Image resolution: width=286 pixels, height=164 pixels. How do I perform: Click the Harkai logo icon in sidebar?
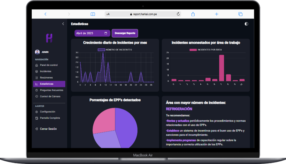tap(49, 38)
